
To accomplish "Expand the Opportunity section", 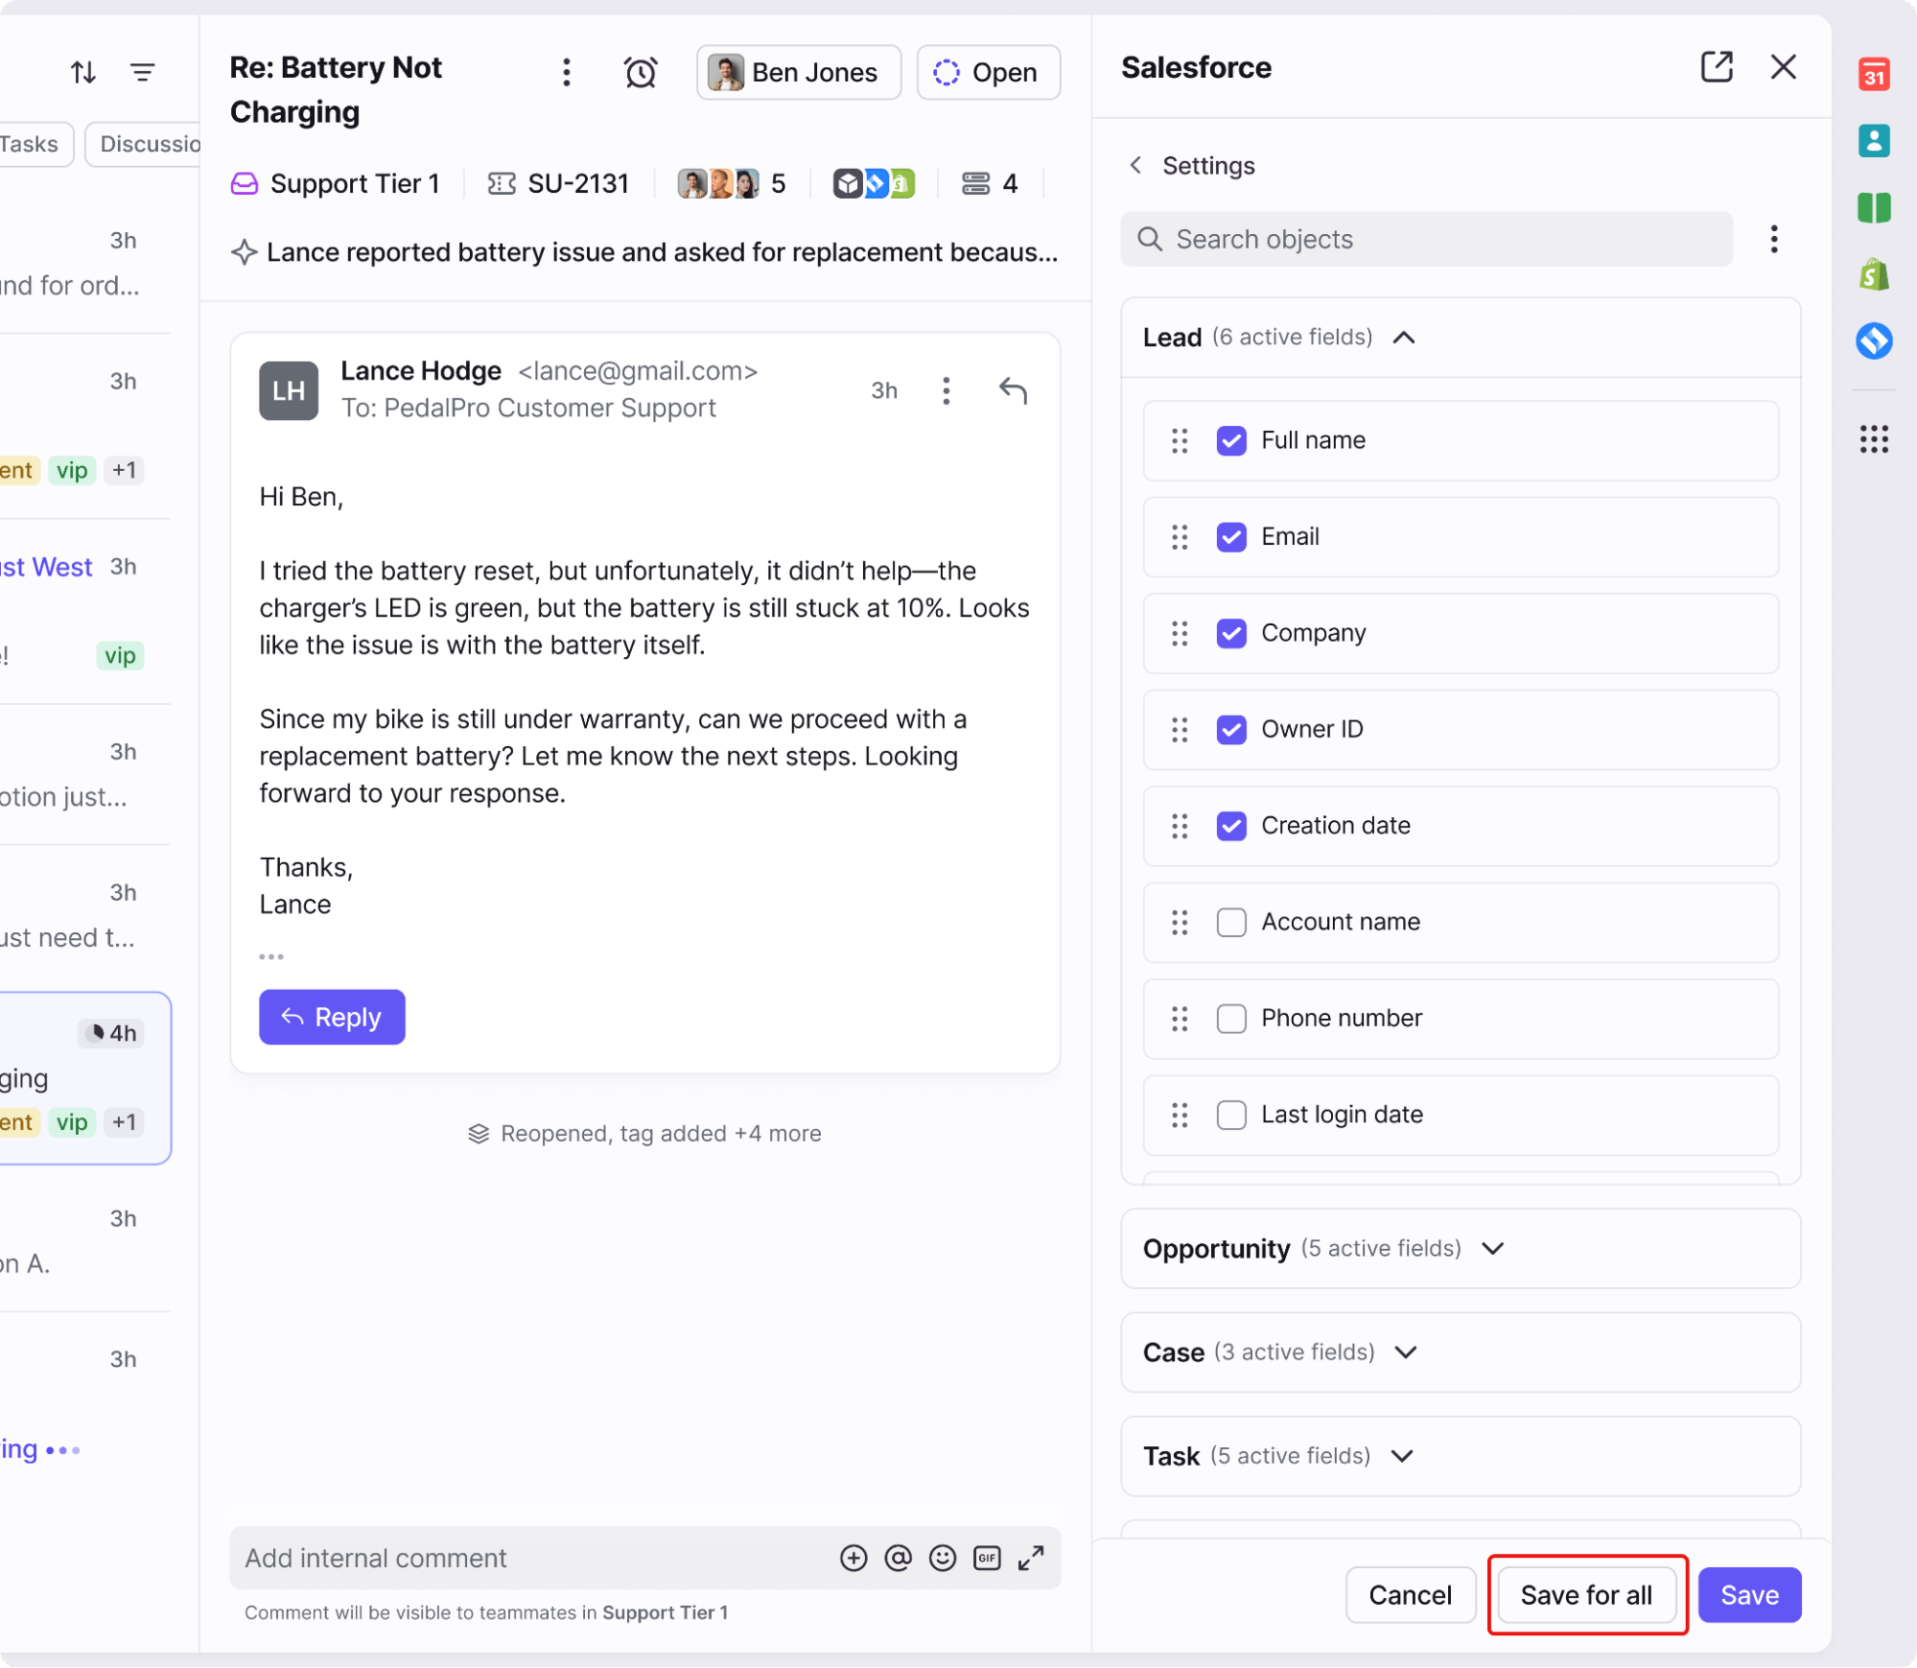I will [x=1492, y=1248].
